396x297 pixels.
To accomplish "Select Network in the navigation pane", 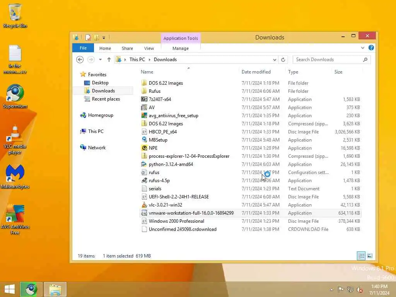I will (x=97, y=148).
